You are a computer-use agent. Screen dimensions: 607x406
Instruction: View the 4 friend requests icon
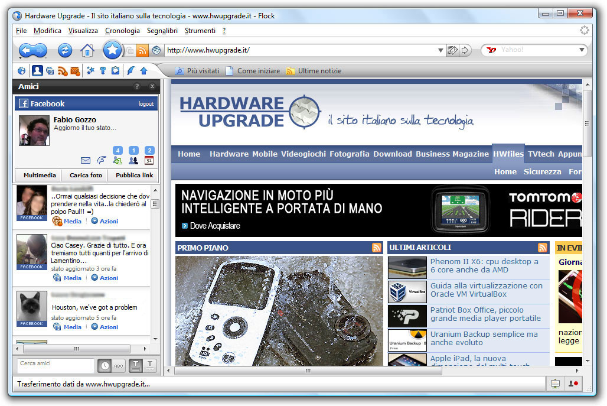coord(118,160)
